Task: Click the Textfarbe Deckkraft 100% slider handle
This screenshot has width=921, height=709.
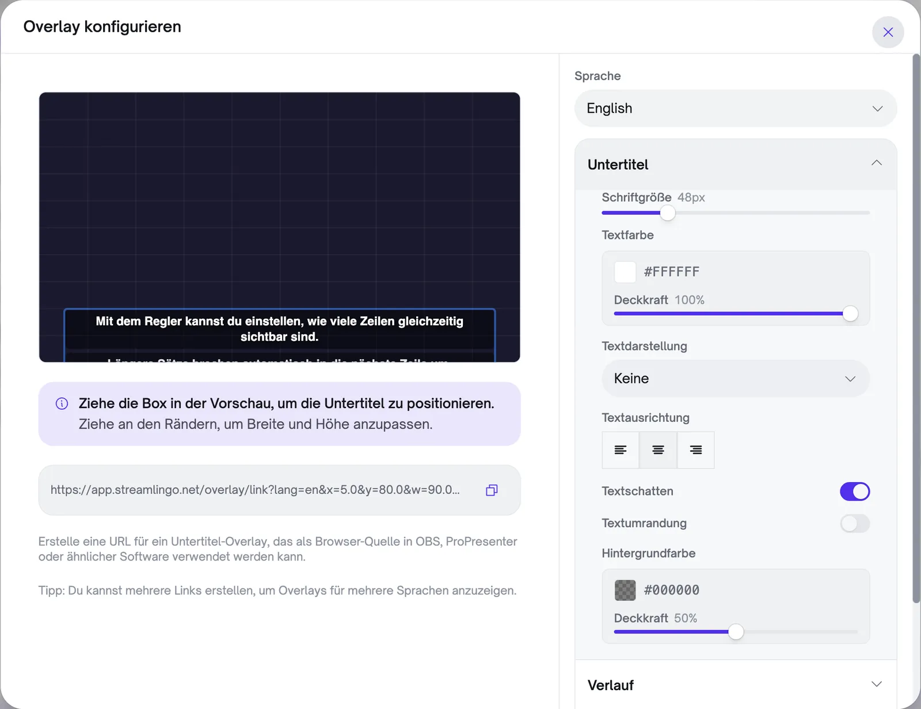Action: [850, 314]
